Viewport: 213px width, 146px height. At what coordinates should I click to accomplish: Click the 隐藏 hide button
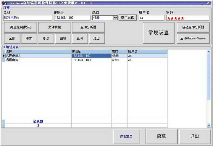click(x=162, y=136)
